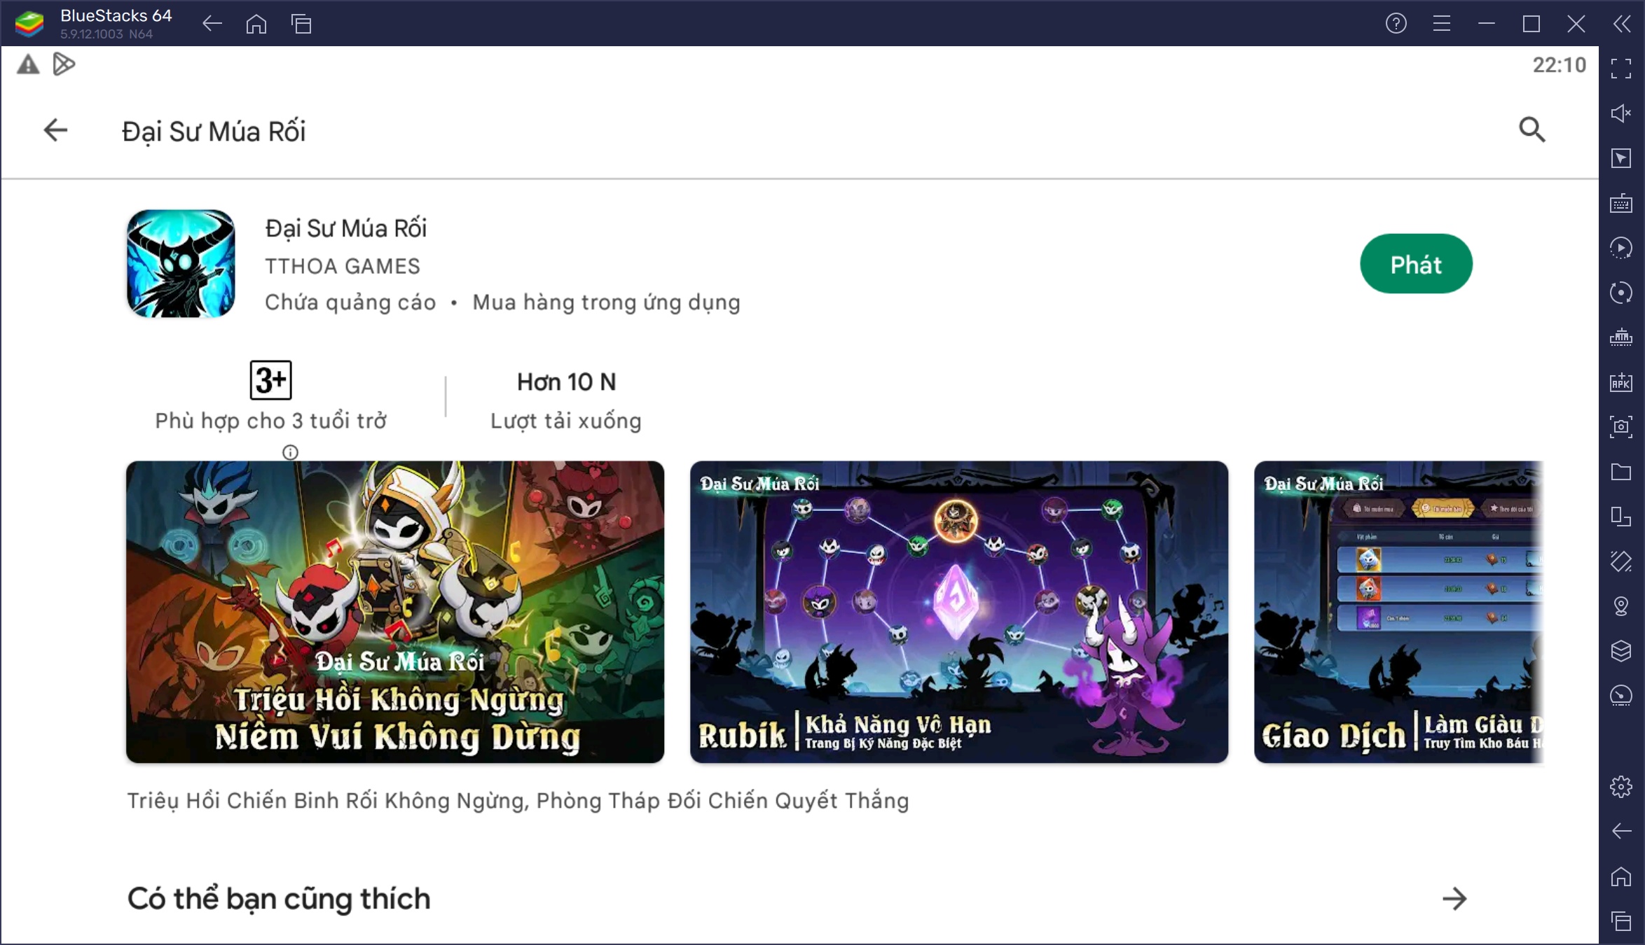Open BlueStacks help question mark
Image resolution: width=1645 pixels, height=945 pixels.
1396,24
